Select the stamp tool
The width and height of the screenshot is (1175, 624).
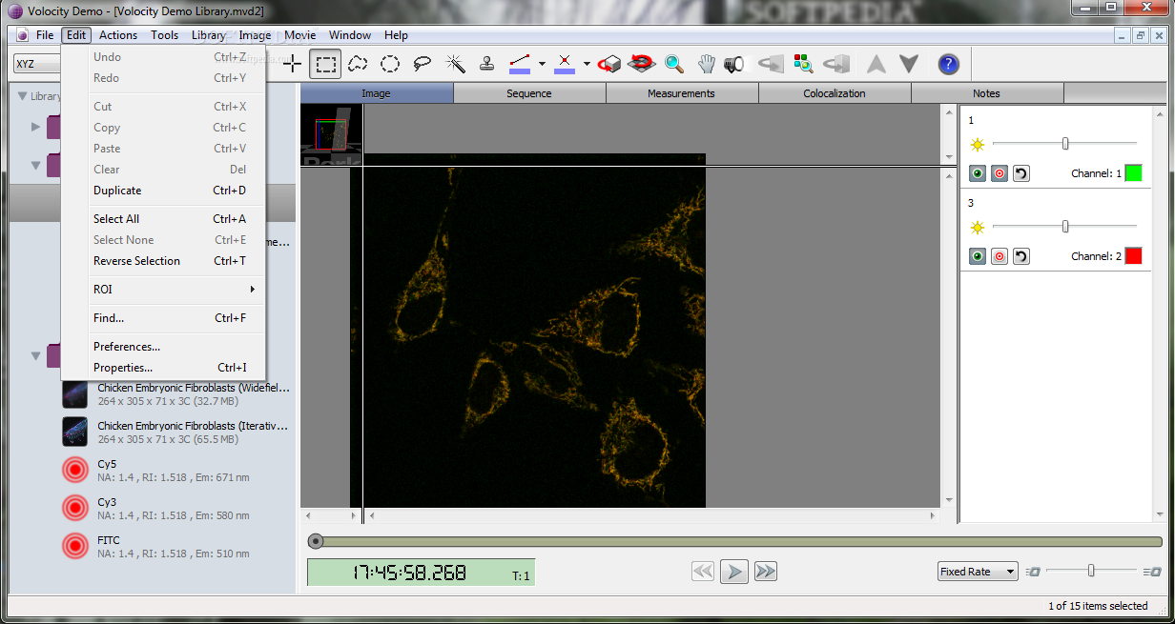(486, 64)
